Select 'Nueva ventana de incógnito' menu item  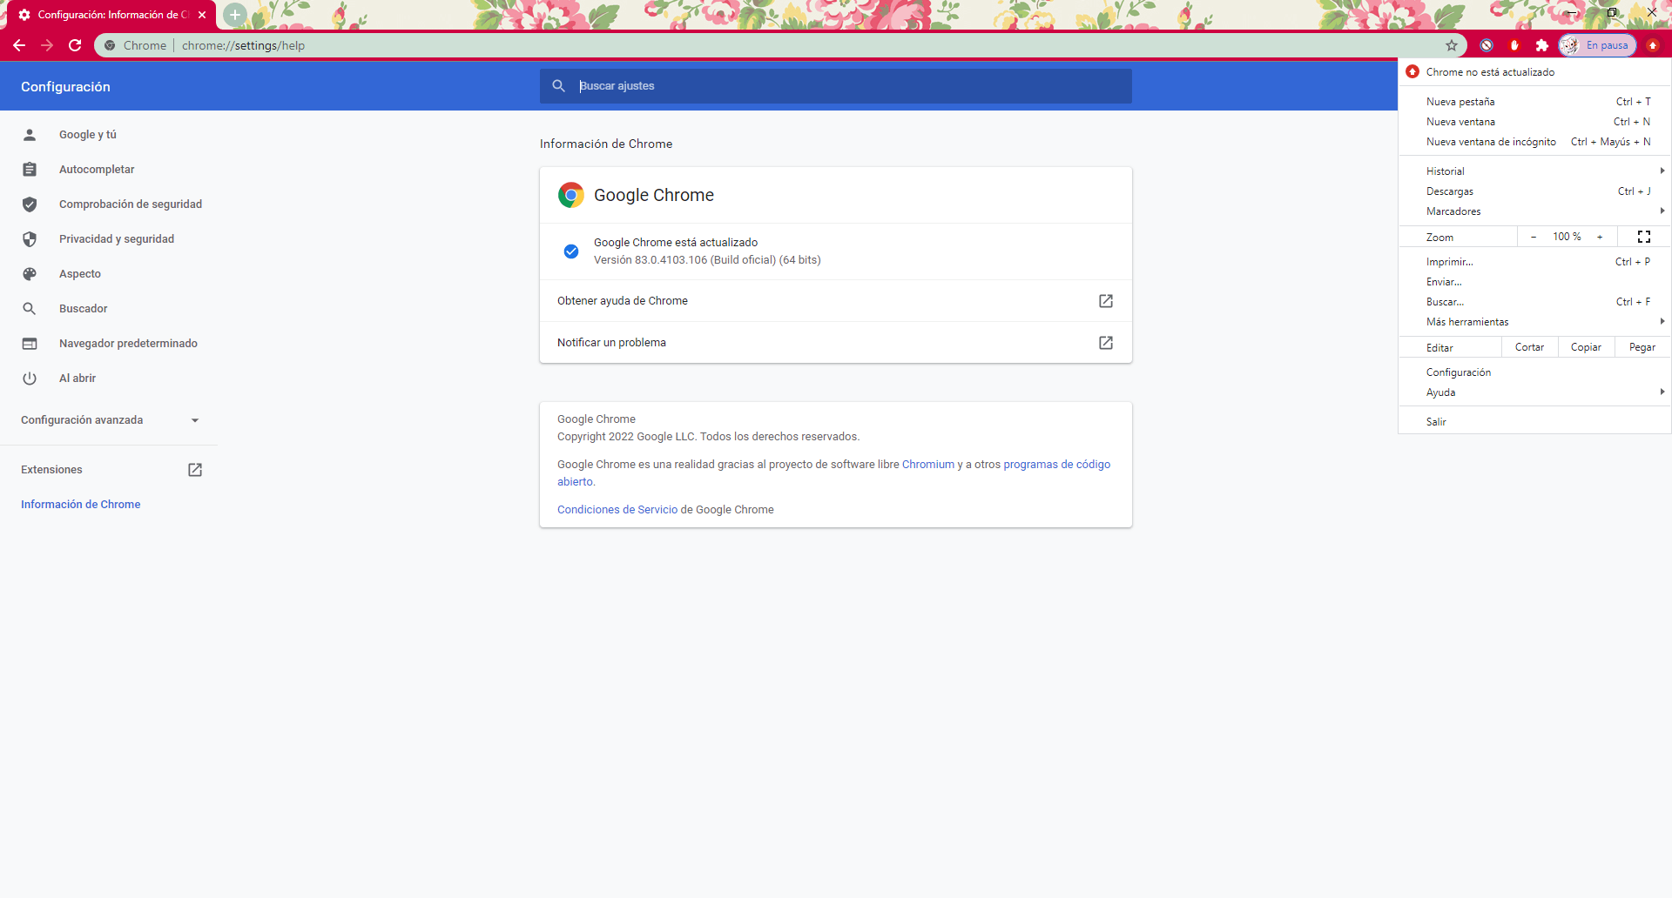click(x=1534, y=142)
